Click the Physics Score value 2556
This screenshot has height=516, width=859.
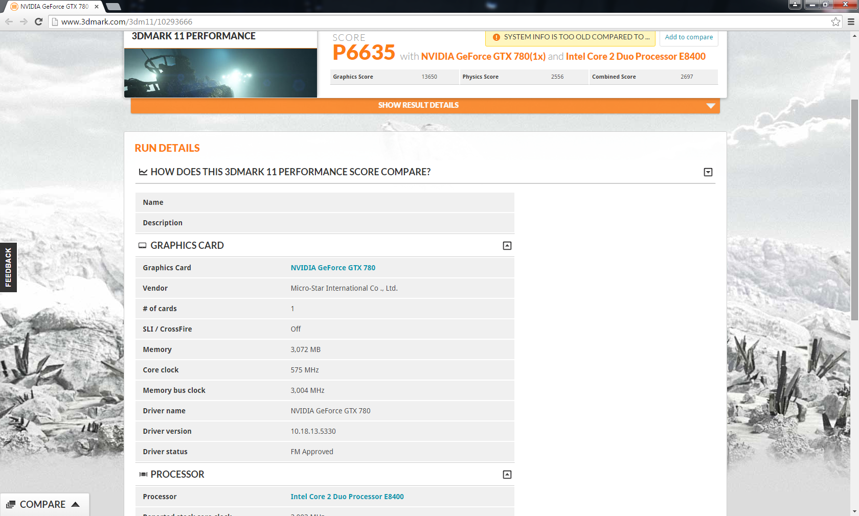point(557,77)
